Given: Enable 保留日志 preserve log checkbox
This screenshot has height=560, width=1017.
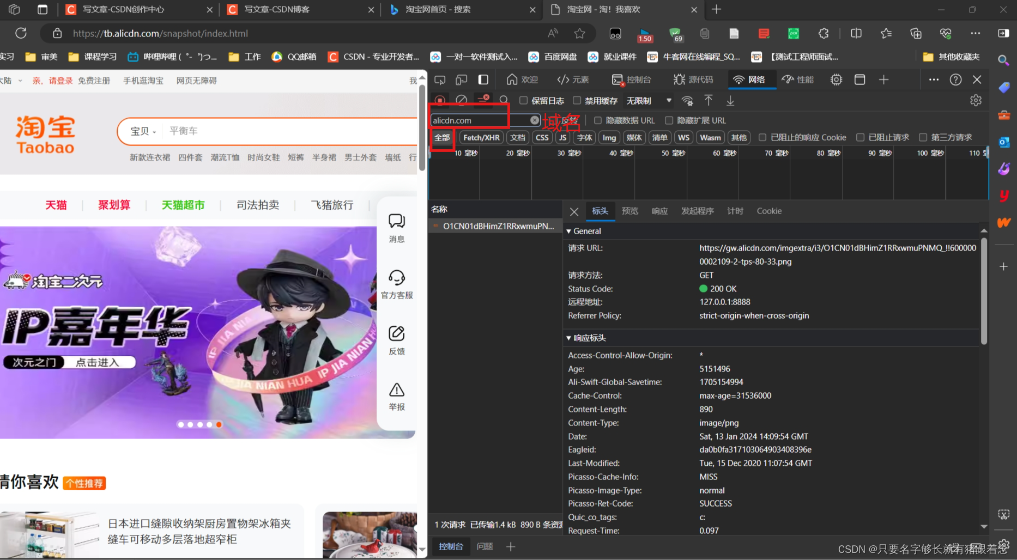Looking at the screenshot, I should (523, 100).
